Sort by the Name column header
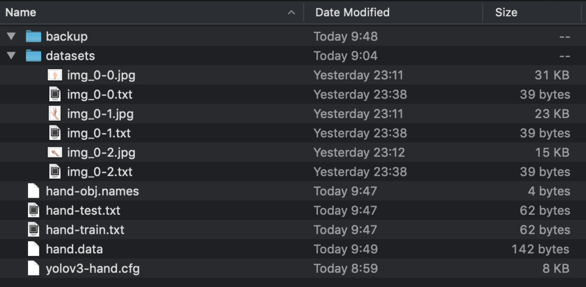 pos(21,12)
